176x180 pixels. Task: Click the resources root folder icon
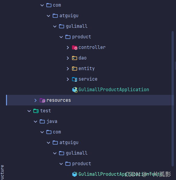click(43, 101)
